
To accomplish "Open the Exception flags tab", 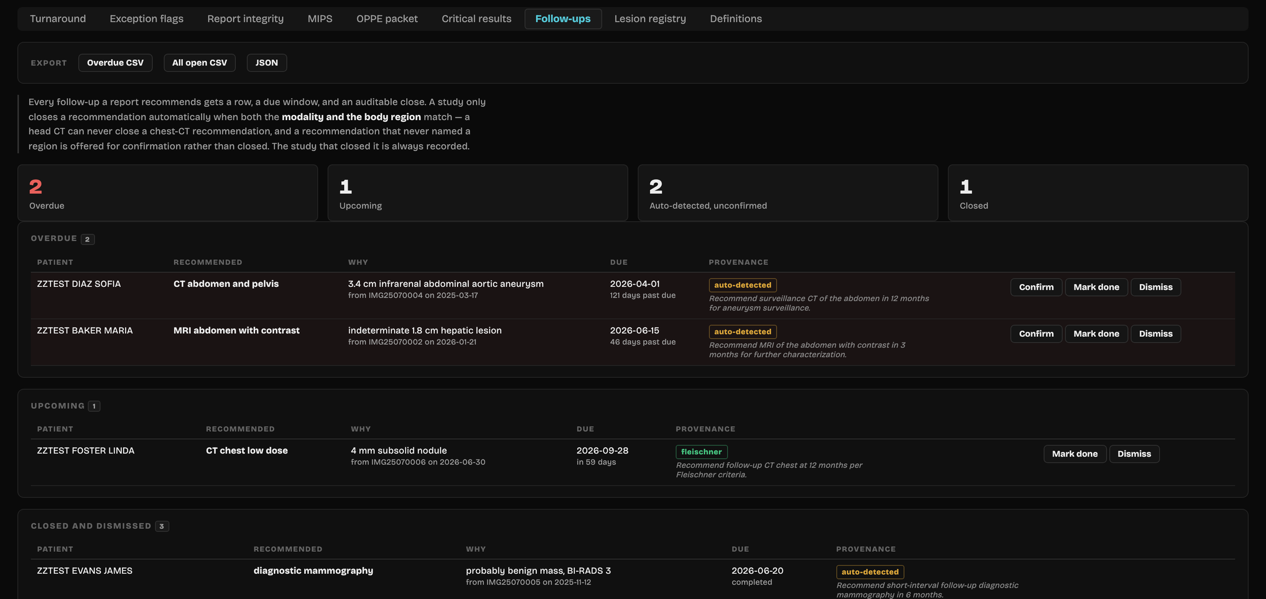I will 146,18.
